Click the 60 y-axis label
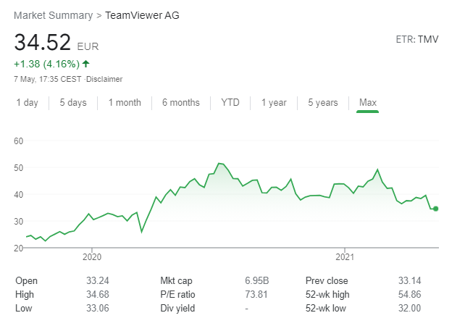465x326 pixels. click(x=18, y=141)
